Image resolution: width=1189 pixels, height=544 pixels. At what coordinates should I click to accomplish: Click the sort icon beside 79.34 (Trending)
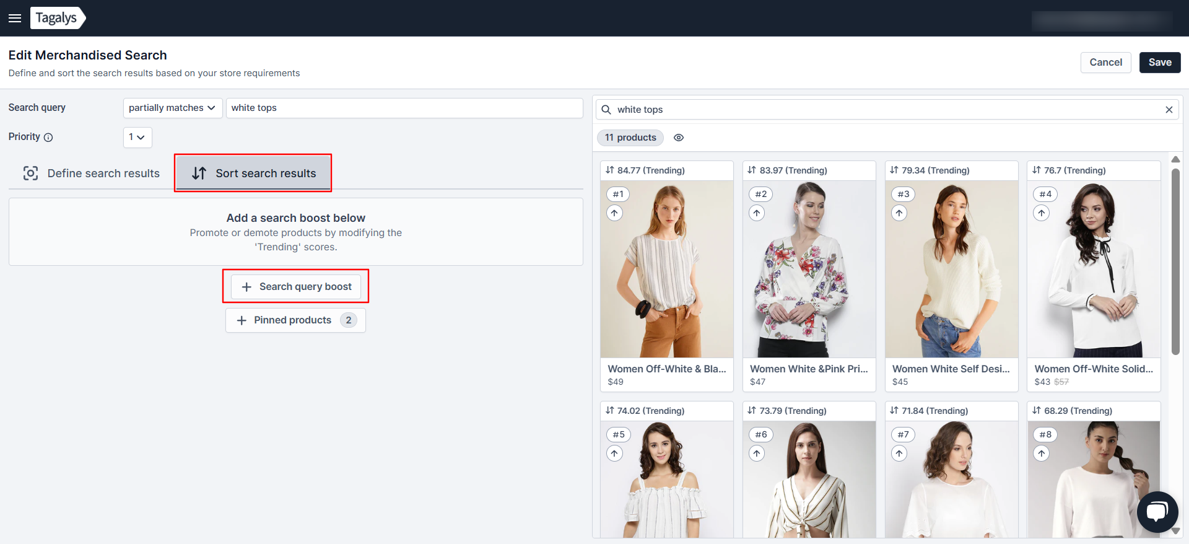pos(894,170)
